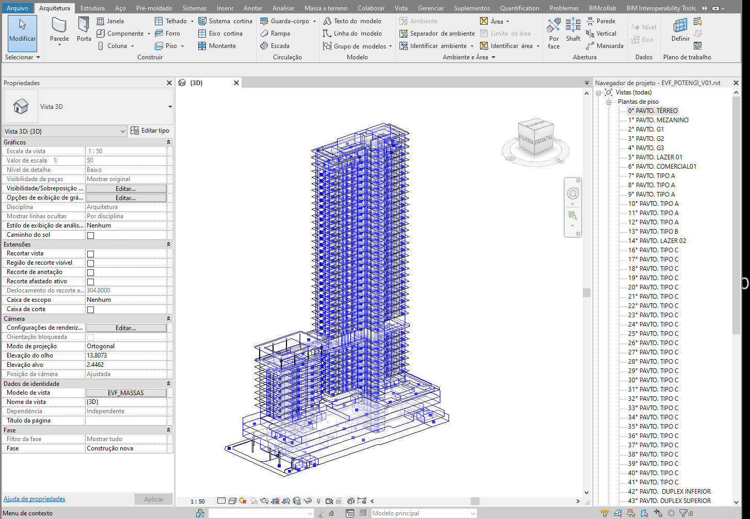Click Editar for Visibilidade/Sobreposição
This screenshot has height=519, width=750.
coord(126,189)
